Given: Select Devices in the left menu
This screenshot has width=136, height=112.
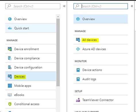Looking at the screenshot, I should pyautogui.click(x=31, y=76).
